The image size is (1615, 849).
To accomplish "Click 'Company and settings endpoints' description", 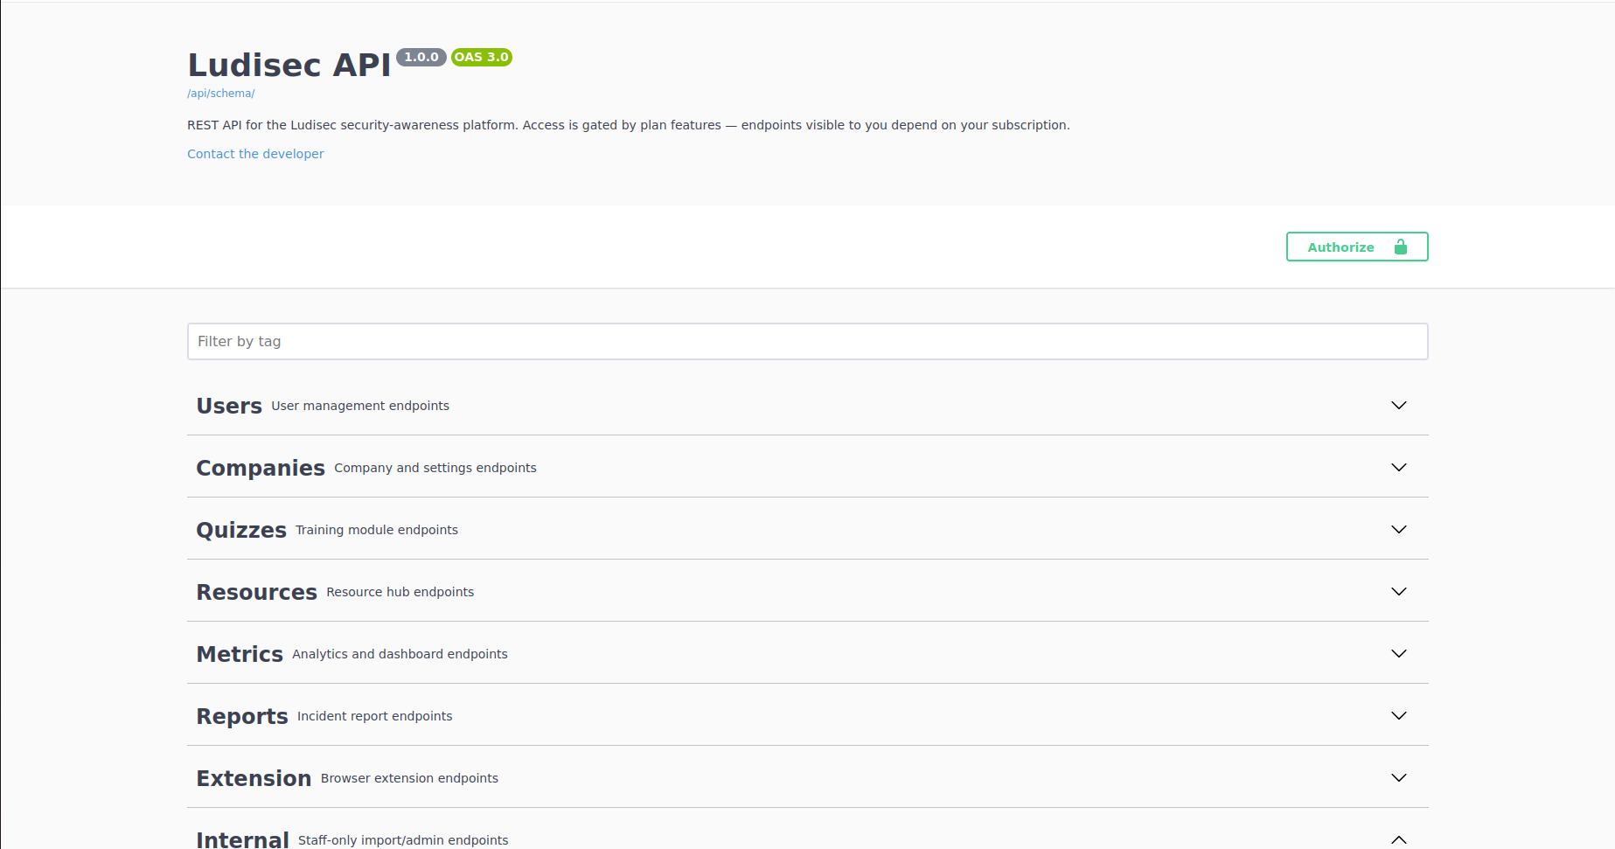I will (435, 468).
